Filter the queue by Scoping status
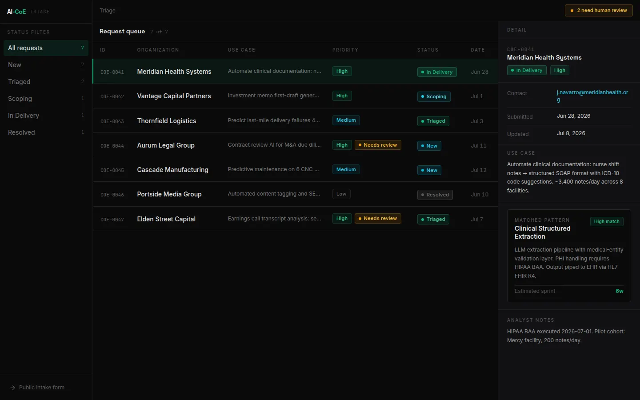 46,99
